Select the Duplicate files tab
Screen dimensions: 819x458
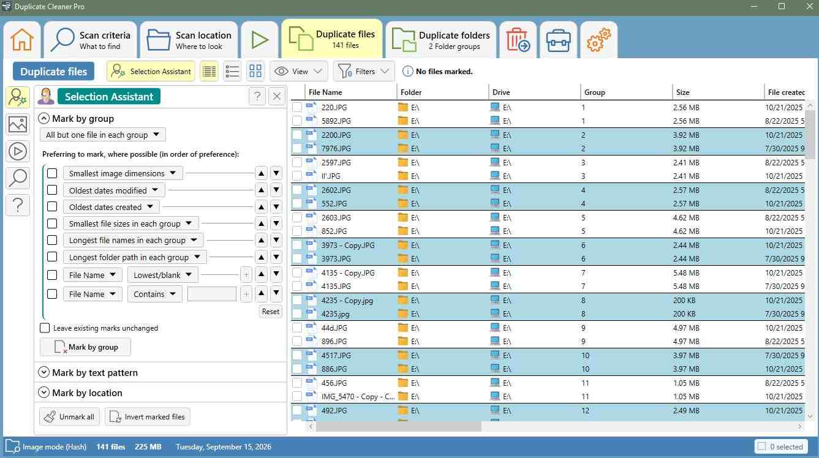coord(331,39)
